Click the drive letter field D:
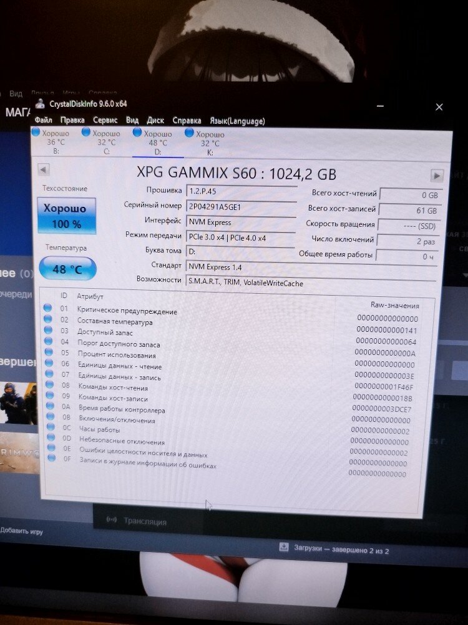The image size is (468, 625). coord(240,252)
